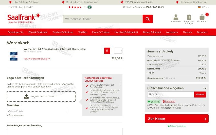Open the Büro & Elektronik menu

[38, 32]
